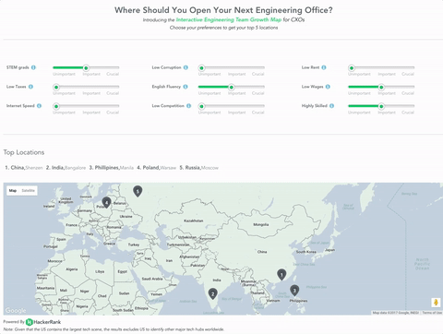The width and height of the screenshot is (443, 334).
Task: Switch map to Satellite view
Action: click(x=28, y=191)
